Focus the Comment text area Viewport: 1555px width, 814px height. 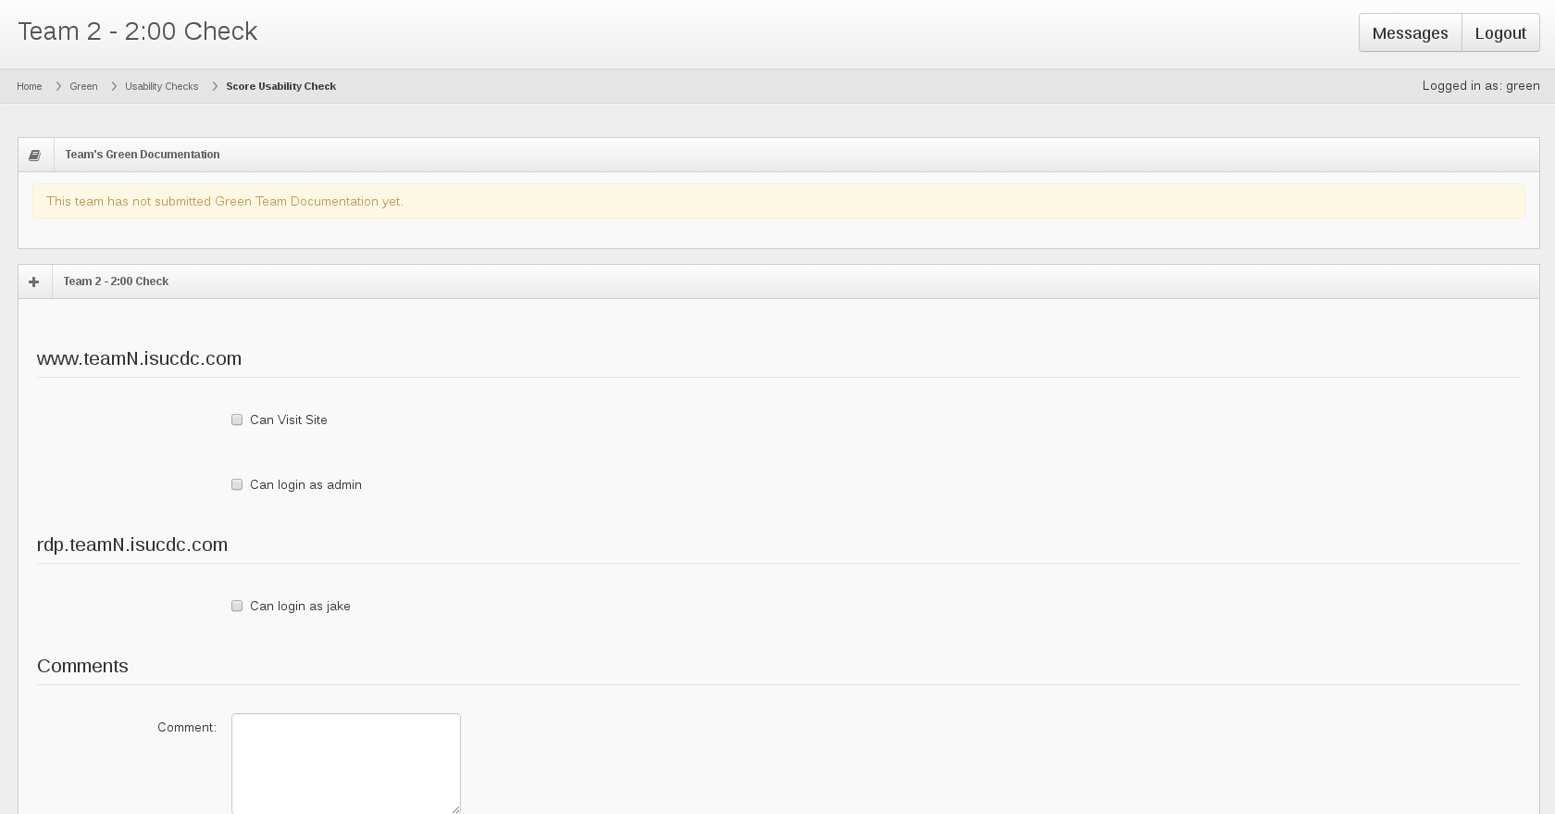[x=346, y=763]
